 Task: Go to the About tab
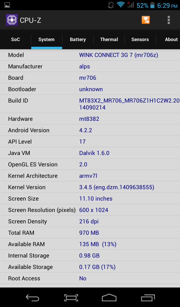click(171, 39)
